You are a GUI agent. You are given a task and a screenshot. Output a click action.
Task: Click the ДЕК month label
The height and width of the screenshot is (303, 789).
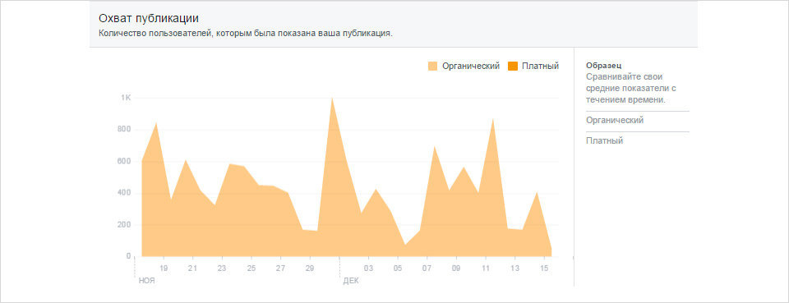351,280
